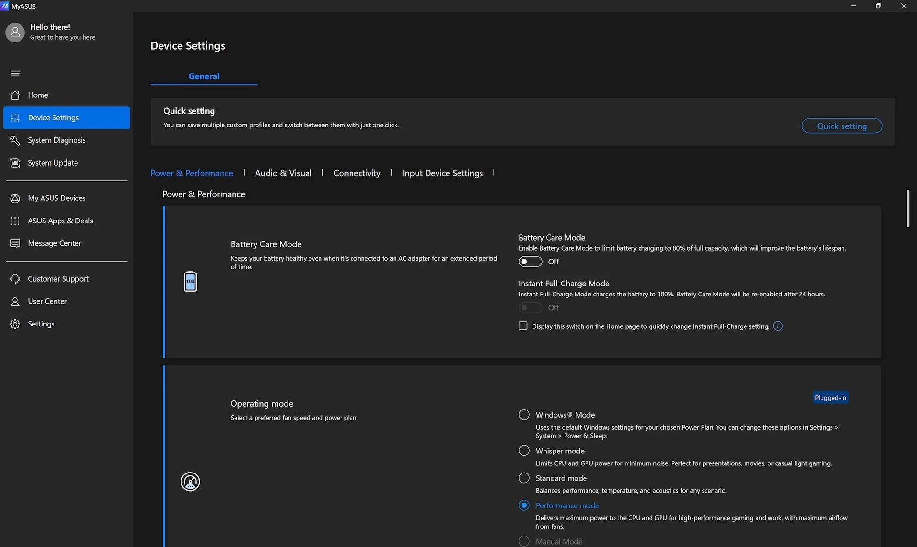
Task: Switch to Input Device Settings section
Action: click(x=442, y=173)
